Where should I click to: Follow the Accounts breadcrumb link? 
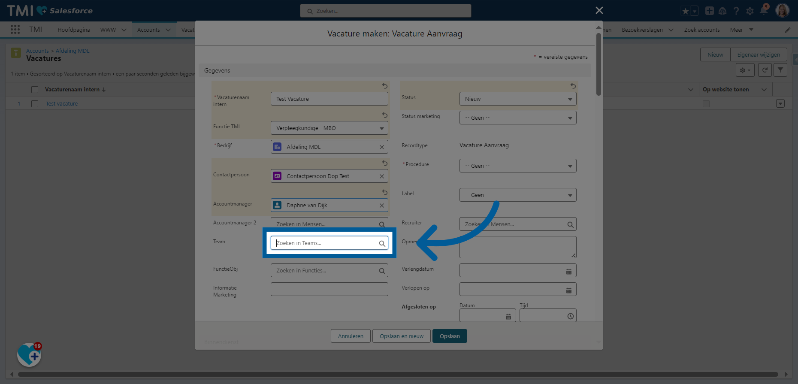(37, 51)
